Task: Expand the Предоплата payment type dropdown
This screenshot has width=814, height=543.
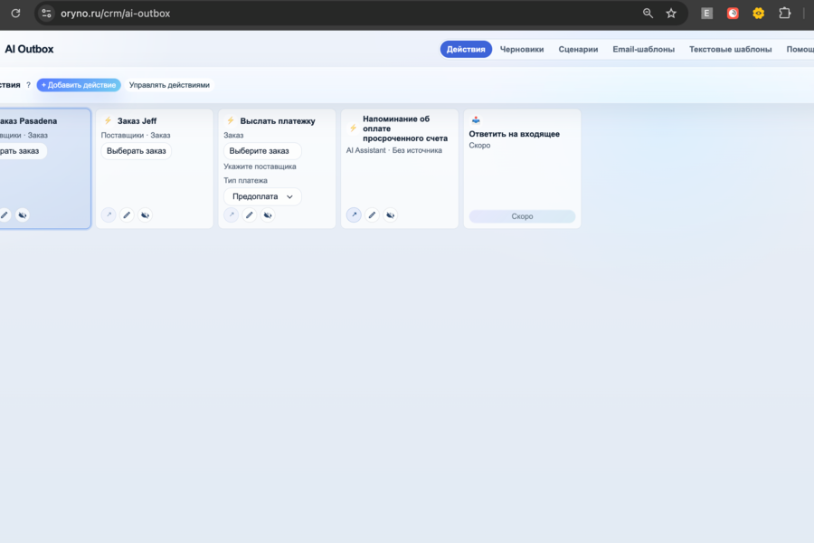Action: (x=262, y=196)
